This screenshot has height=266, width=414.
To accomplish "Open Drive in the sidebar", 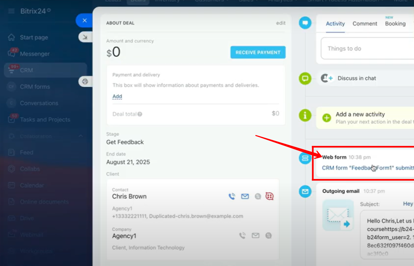I will click(27, 218).
